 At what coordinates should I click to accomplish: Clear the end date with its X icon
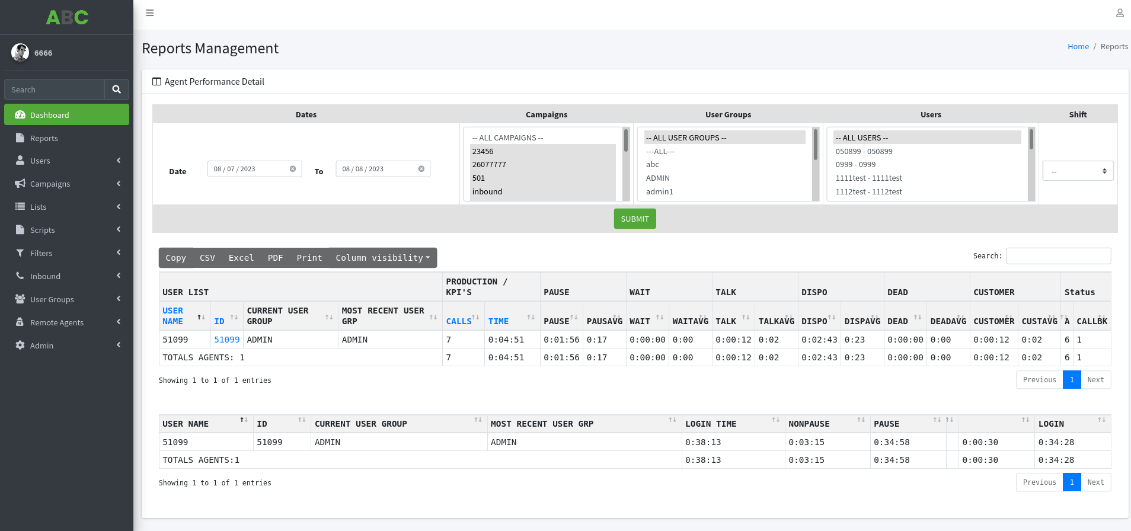pos(421,169)
